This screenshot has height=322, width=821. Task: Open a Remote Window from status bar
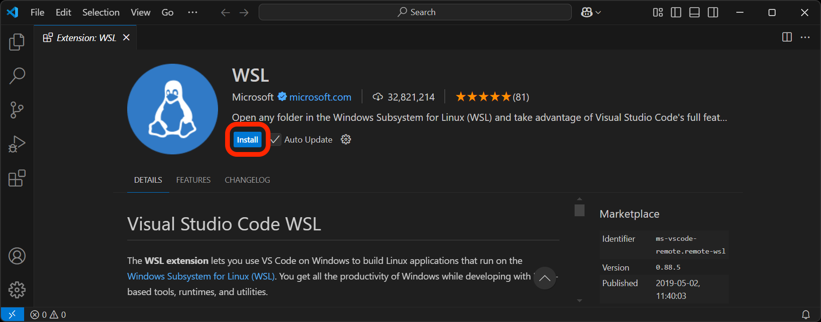[x=12, y=314]
